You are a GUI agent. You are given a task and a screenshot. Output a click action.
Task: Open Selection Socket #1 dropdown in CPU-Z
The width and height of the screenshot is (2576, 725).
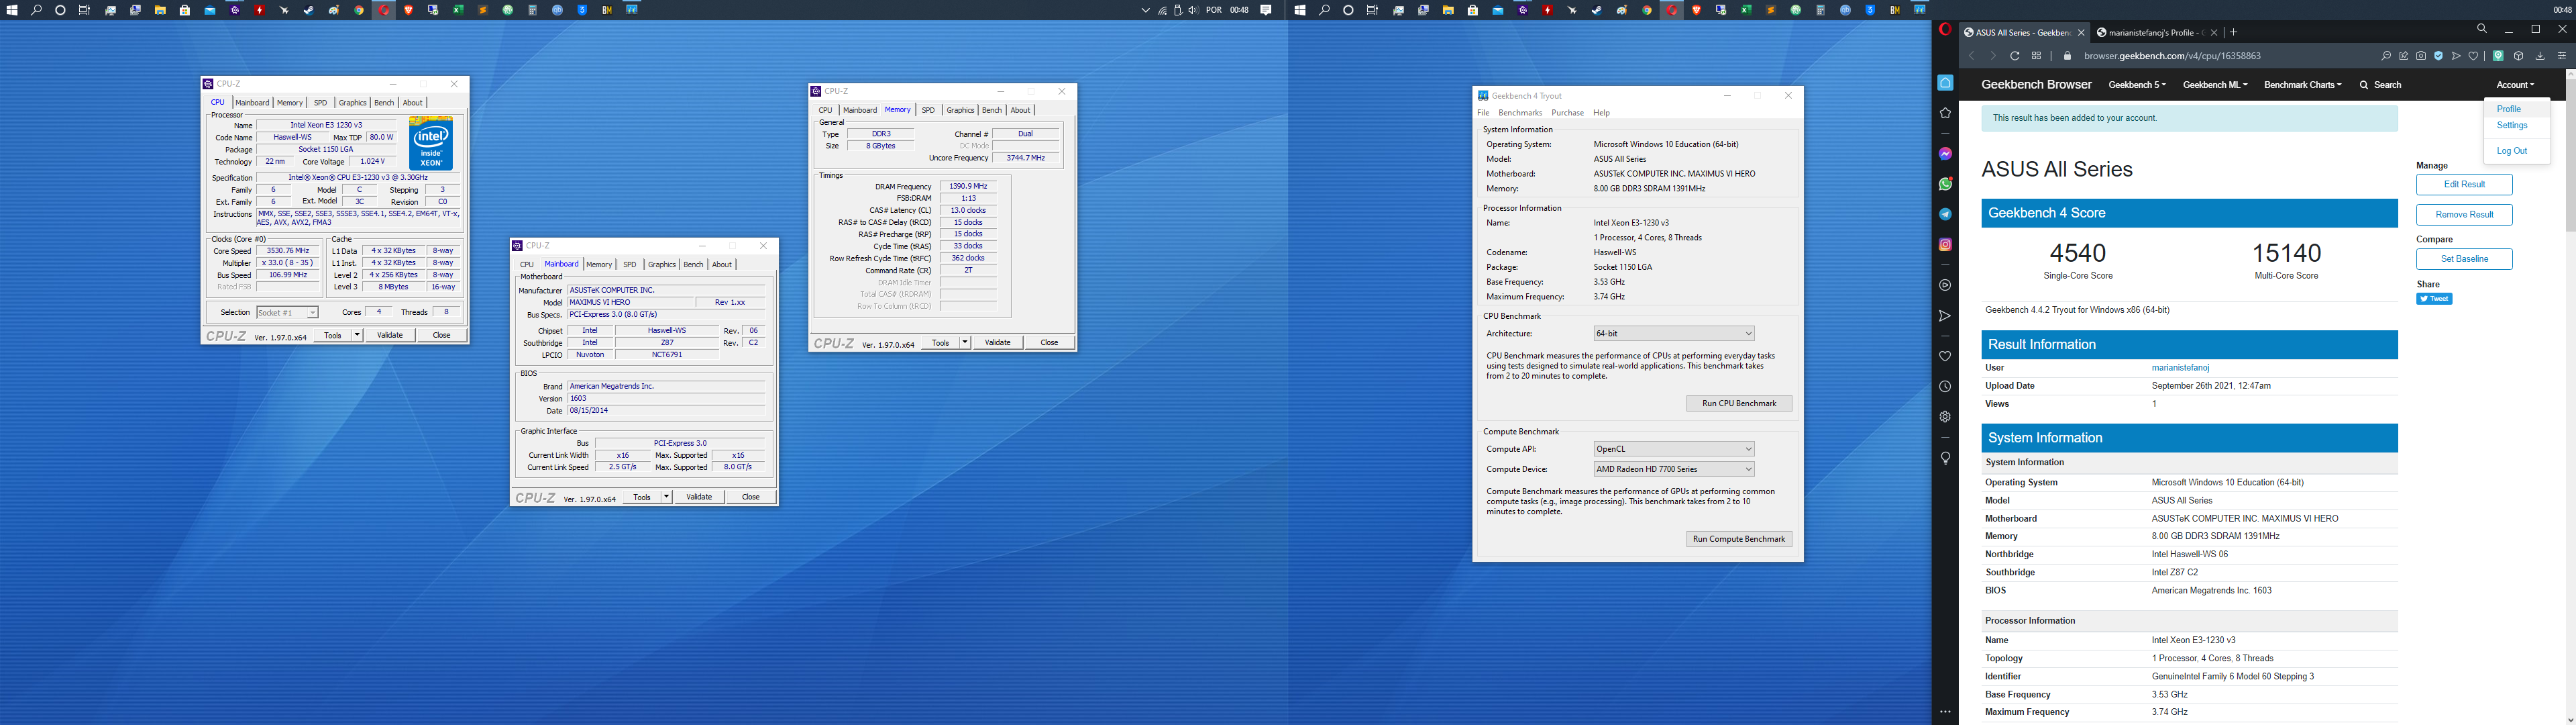(287, 312)
